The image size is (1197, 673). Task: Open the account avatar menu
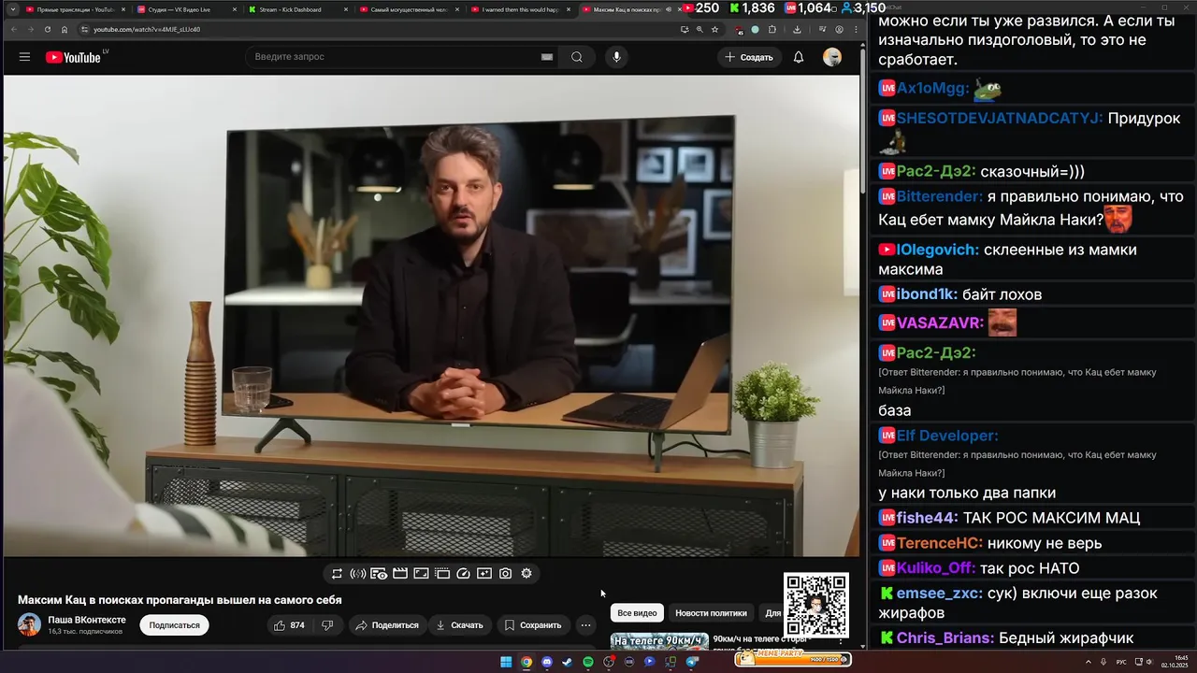(832, 57)
